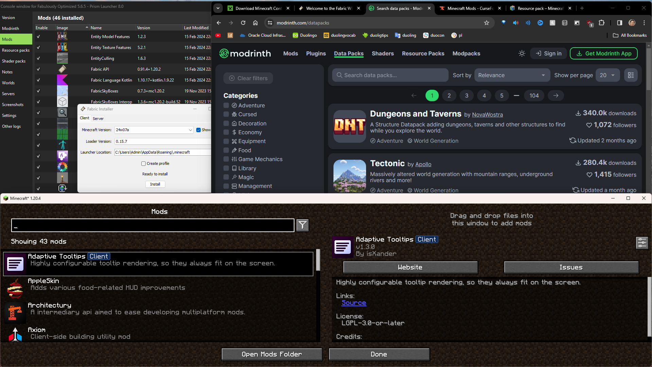652x367 pixels.
Task: Click the Fabric Language Kotlin mod image
Action: coord(62,80)
